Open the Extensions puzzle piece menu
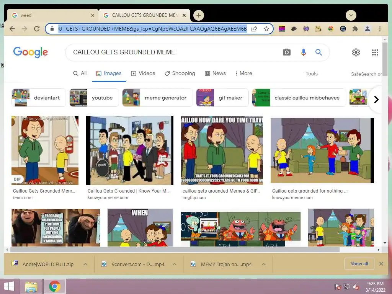This screenshot has height=294, width=392. tap(355, 29)
